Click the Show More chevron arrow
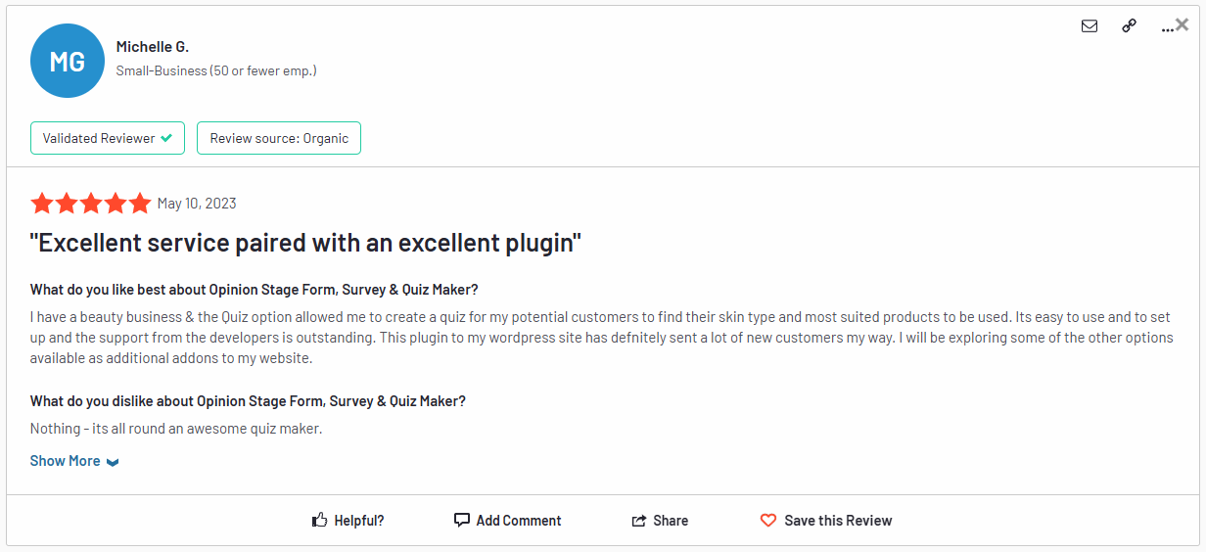This screenshot has height=552, width=1206. (x=113, y=462)
